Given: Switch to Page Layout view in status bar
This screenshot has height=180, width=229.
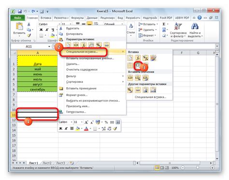Looking at the screenshot, I should pyautogui.click(x=162, y=168).
